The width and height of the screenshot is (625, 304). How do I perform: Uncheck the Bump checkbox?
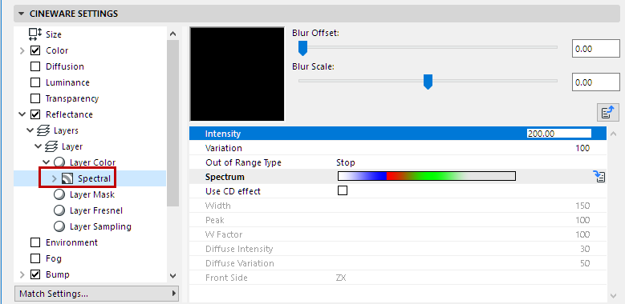click(35, 274)
